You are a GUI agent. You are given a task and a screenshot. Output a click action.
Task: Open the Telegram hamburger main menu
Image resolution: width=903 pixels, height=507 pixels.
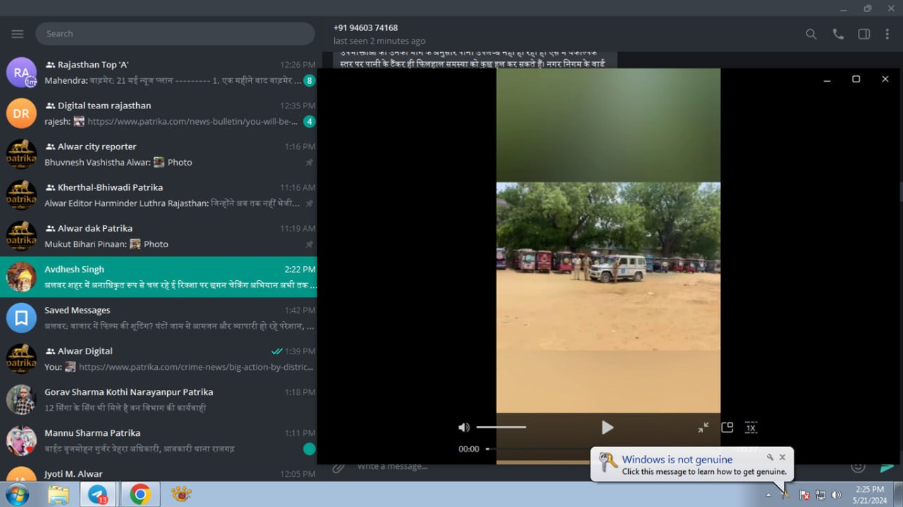tap(18, 34)
